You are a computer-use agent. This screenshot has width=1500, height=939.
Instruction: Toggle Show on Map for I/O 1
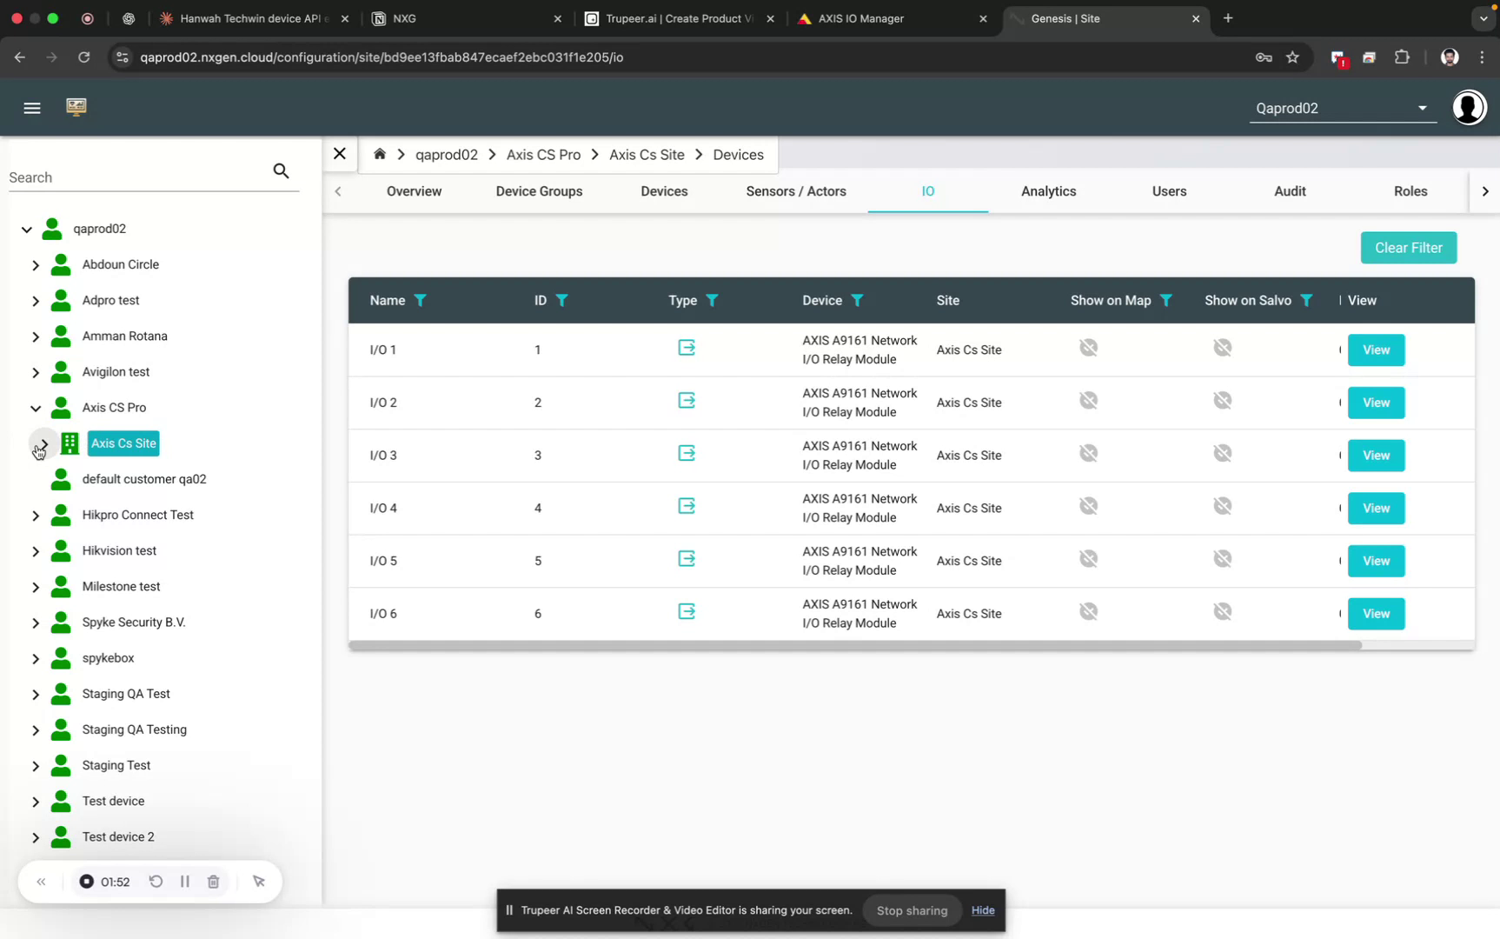(1088, 347)
